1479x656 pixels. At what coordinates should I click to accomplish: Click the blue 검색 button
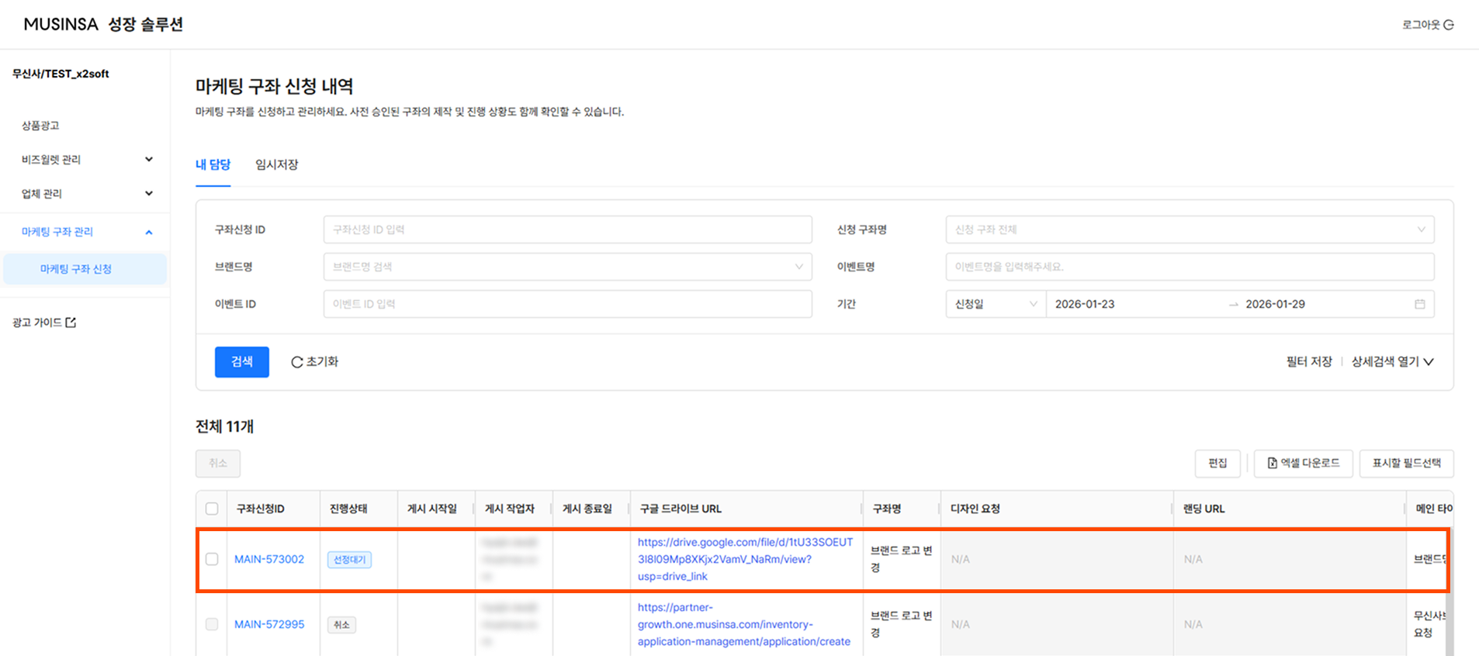pos(241,362)
